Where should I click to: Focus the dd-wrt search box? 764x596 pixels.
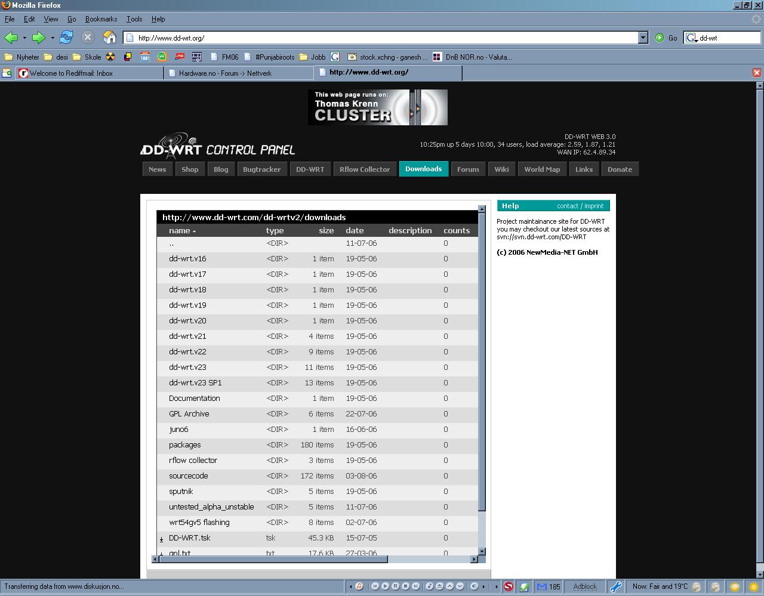pos(729,38)
